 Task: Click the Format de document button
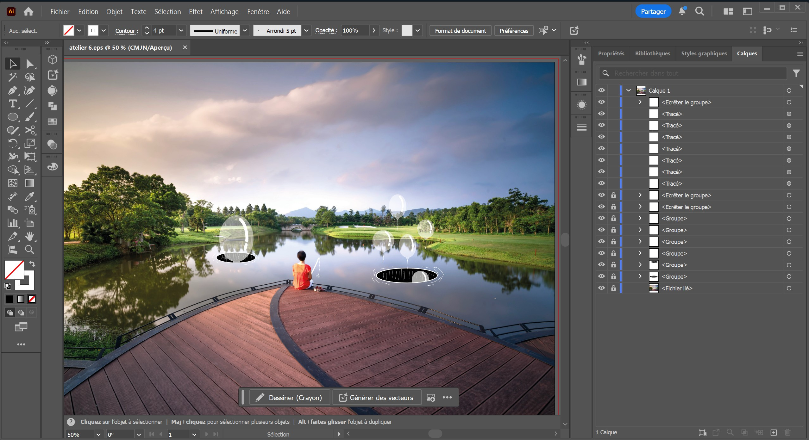460,31
